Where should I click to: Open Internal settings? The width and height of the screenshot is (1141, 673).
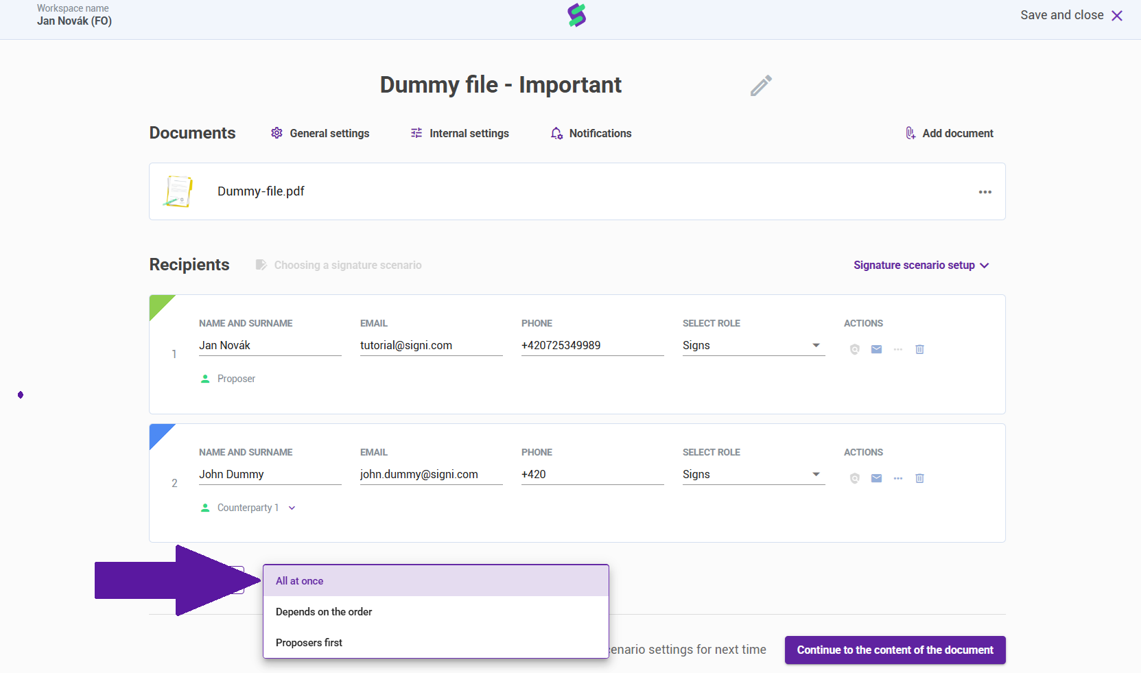[x=460, y=133]
